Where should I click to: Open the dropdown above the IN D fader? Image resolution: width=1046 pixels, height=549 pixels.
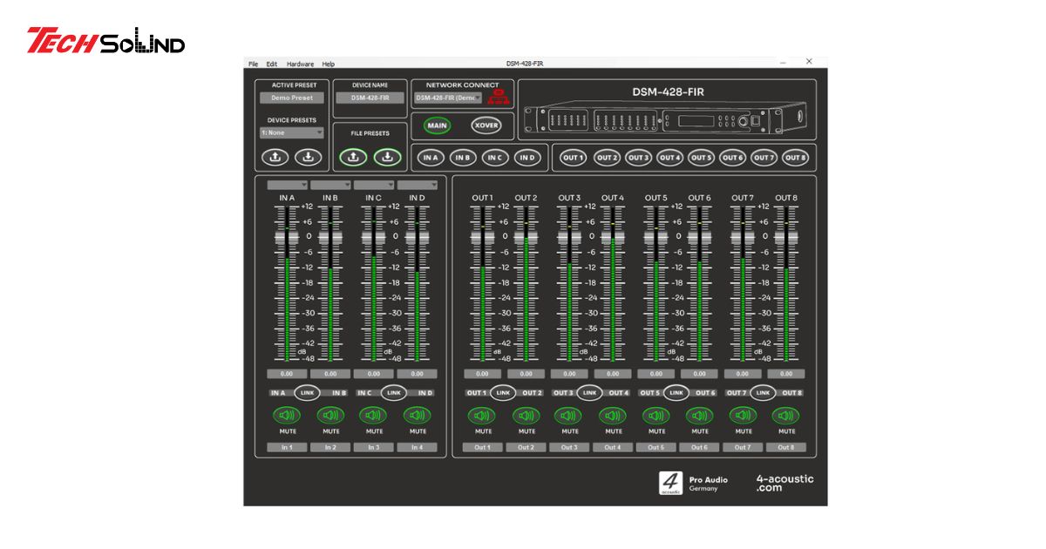(418, 185)
